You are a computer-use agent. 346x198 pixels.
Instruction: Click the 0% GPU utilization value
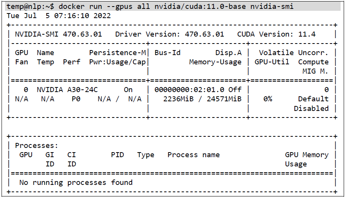268,99
